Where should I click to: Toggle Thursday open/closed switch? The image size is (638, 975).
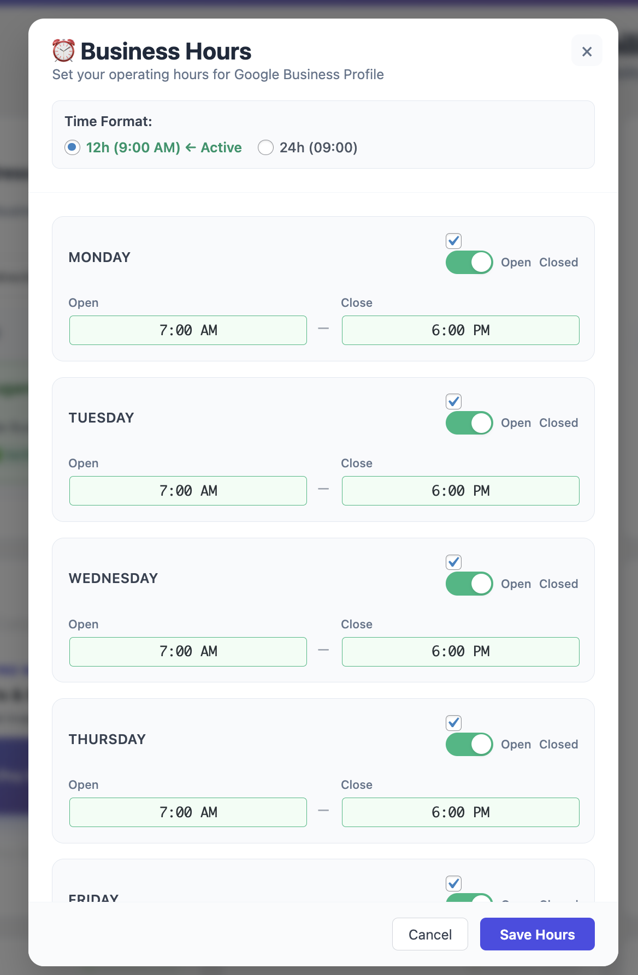pyautogui.click(x=469, y=744)
